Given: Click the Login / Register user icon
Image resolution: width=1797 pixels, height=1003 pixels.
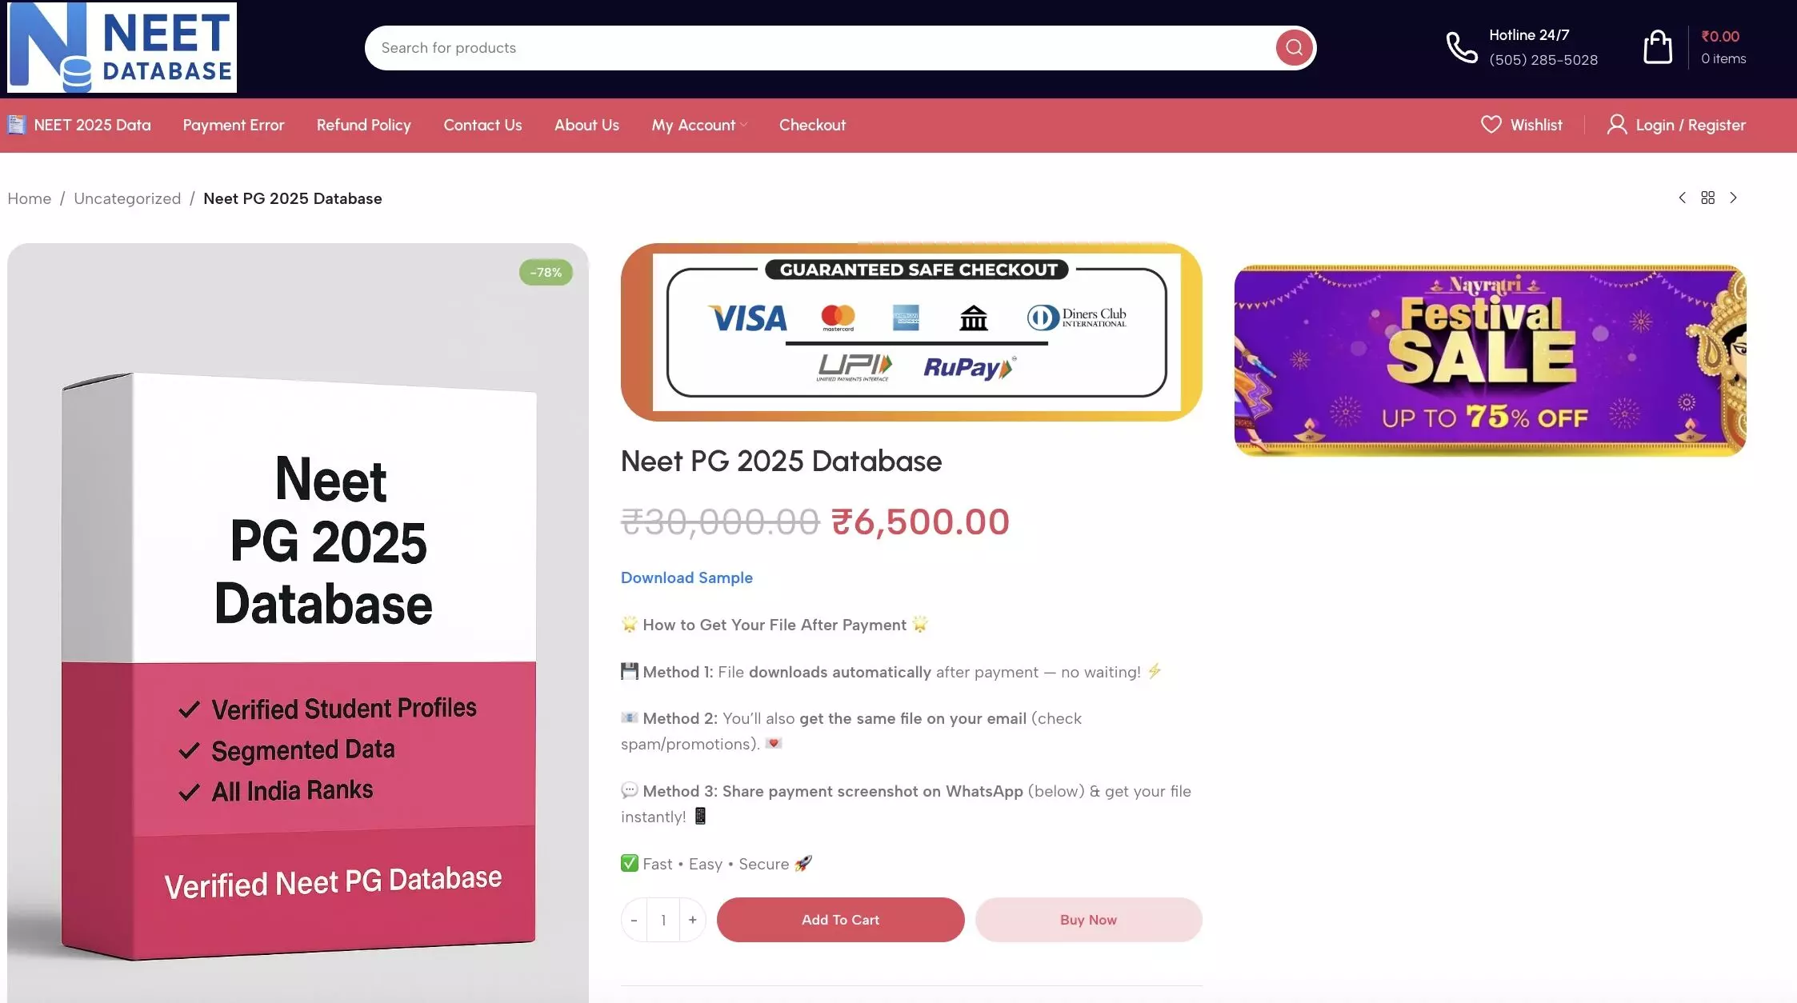Looking at the screenshot, I should pyautogui.click(x=1617, y=125).
